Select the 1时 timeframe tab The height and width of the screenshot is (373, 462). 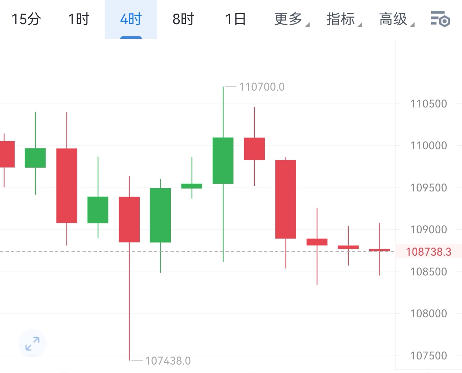click(78, 19)
